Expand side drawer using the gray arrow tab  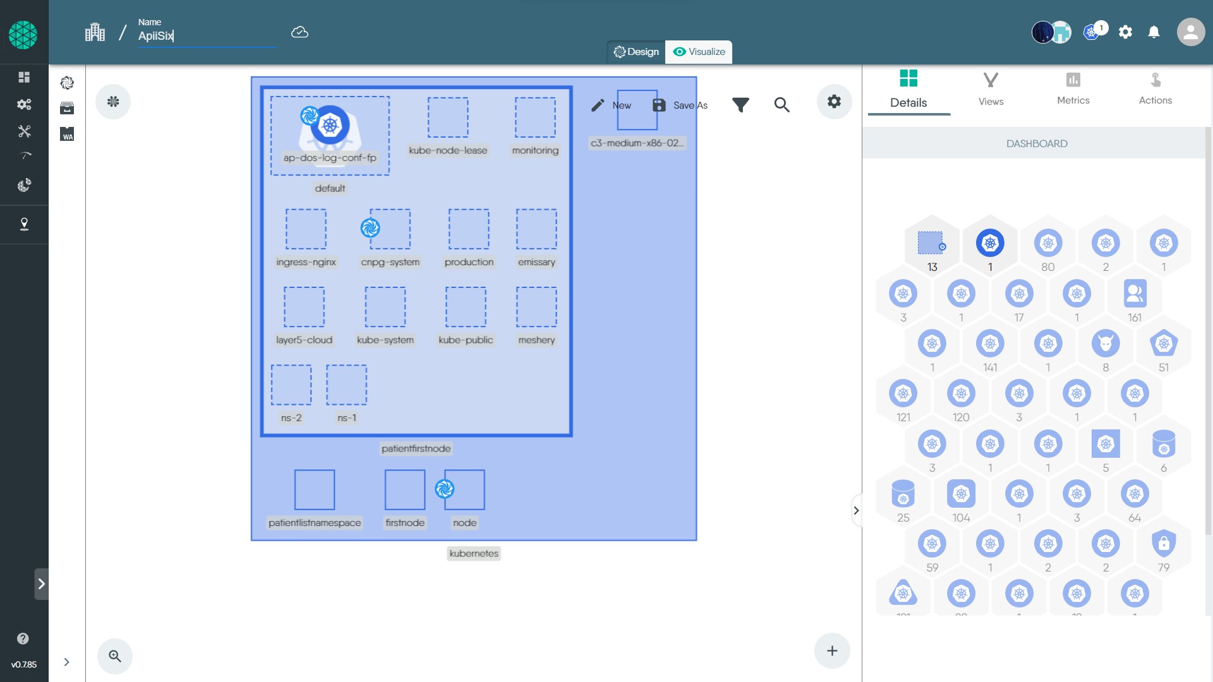(x=41, y=584)
